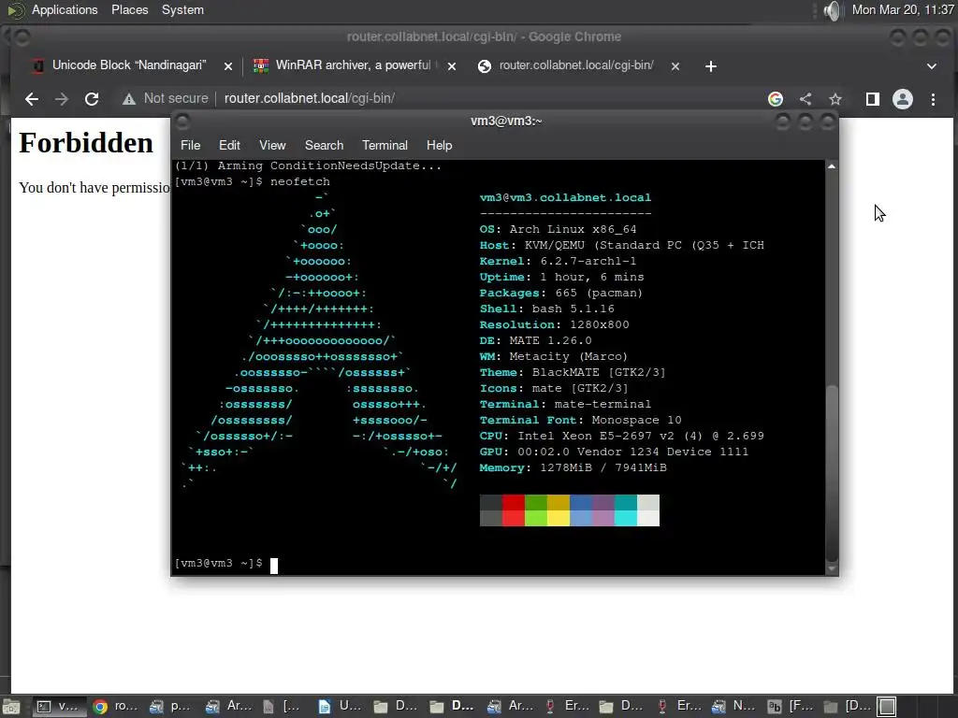Click the 'OS: Arch Linux x86_64' line
The height and width of the screenshot is (718, 958).
558,229
